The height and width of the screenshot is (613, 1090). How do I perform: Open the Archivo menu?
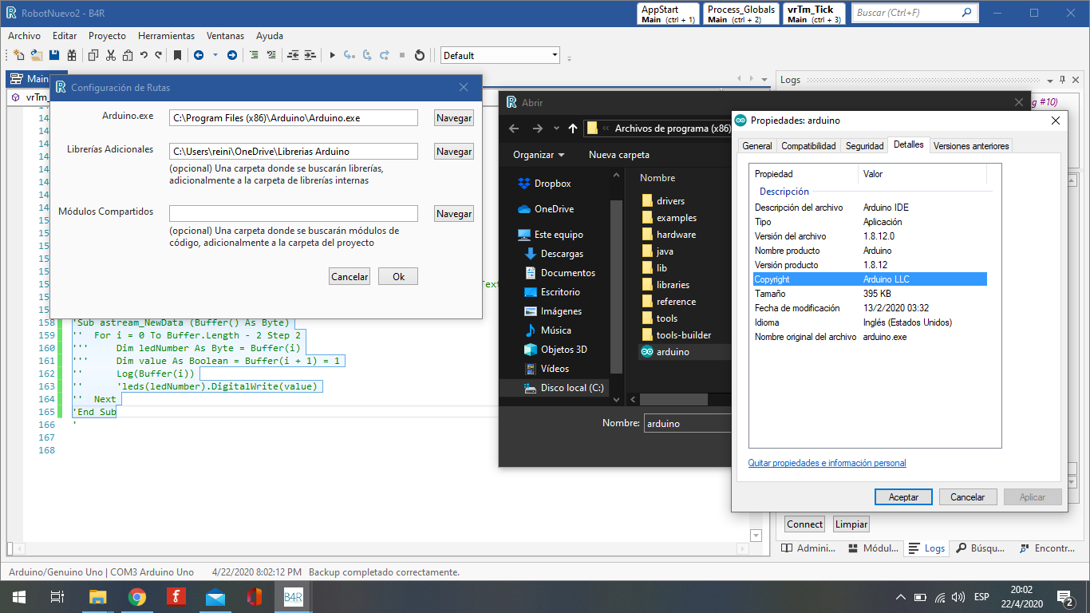tap(24, 36)
